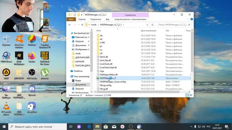Open the quick access toolbar customize arrow
Image resolution: width=232 pixels, height=130 pixels.
coord(82,15)
